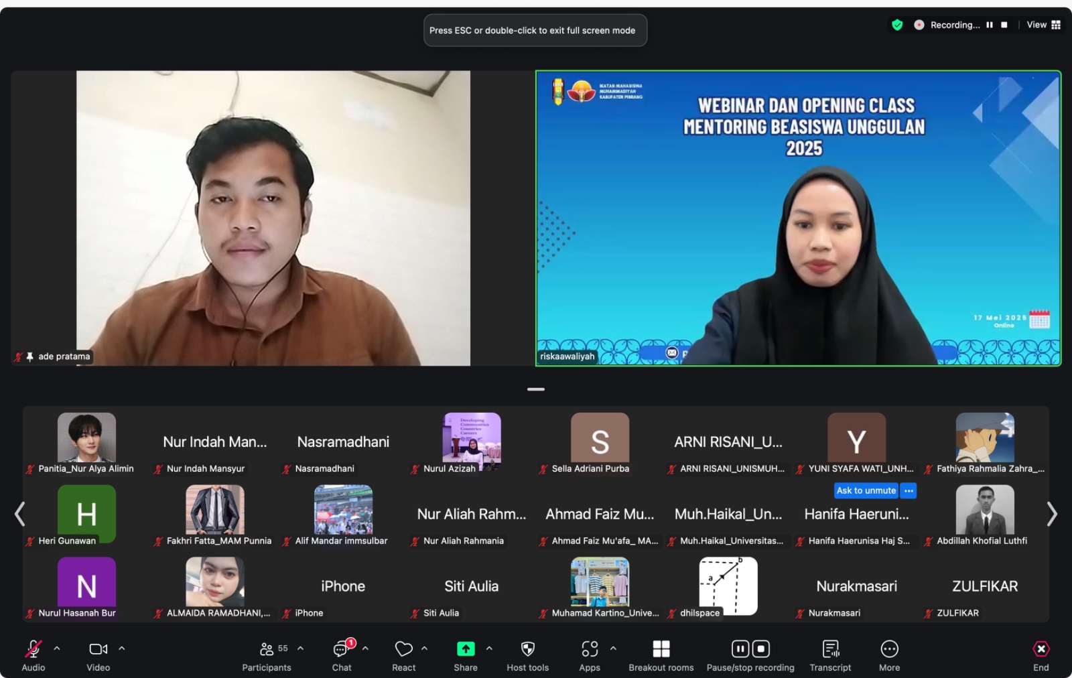Click Ask to unmute for Hanifa
The image size is (1072, 678).
coord(866,490)
